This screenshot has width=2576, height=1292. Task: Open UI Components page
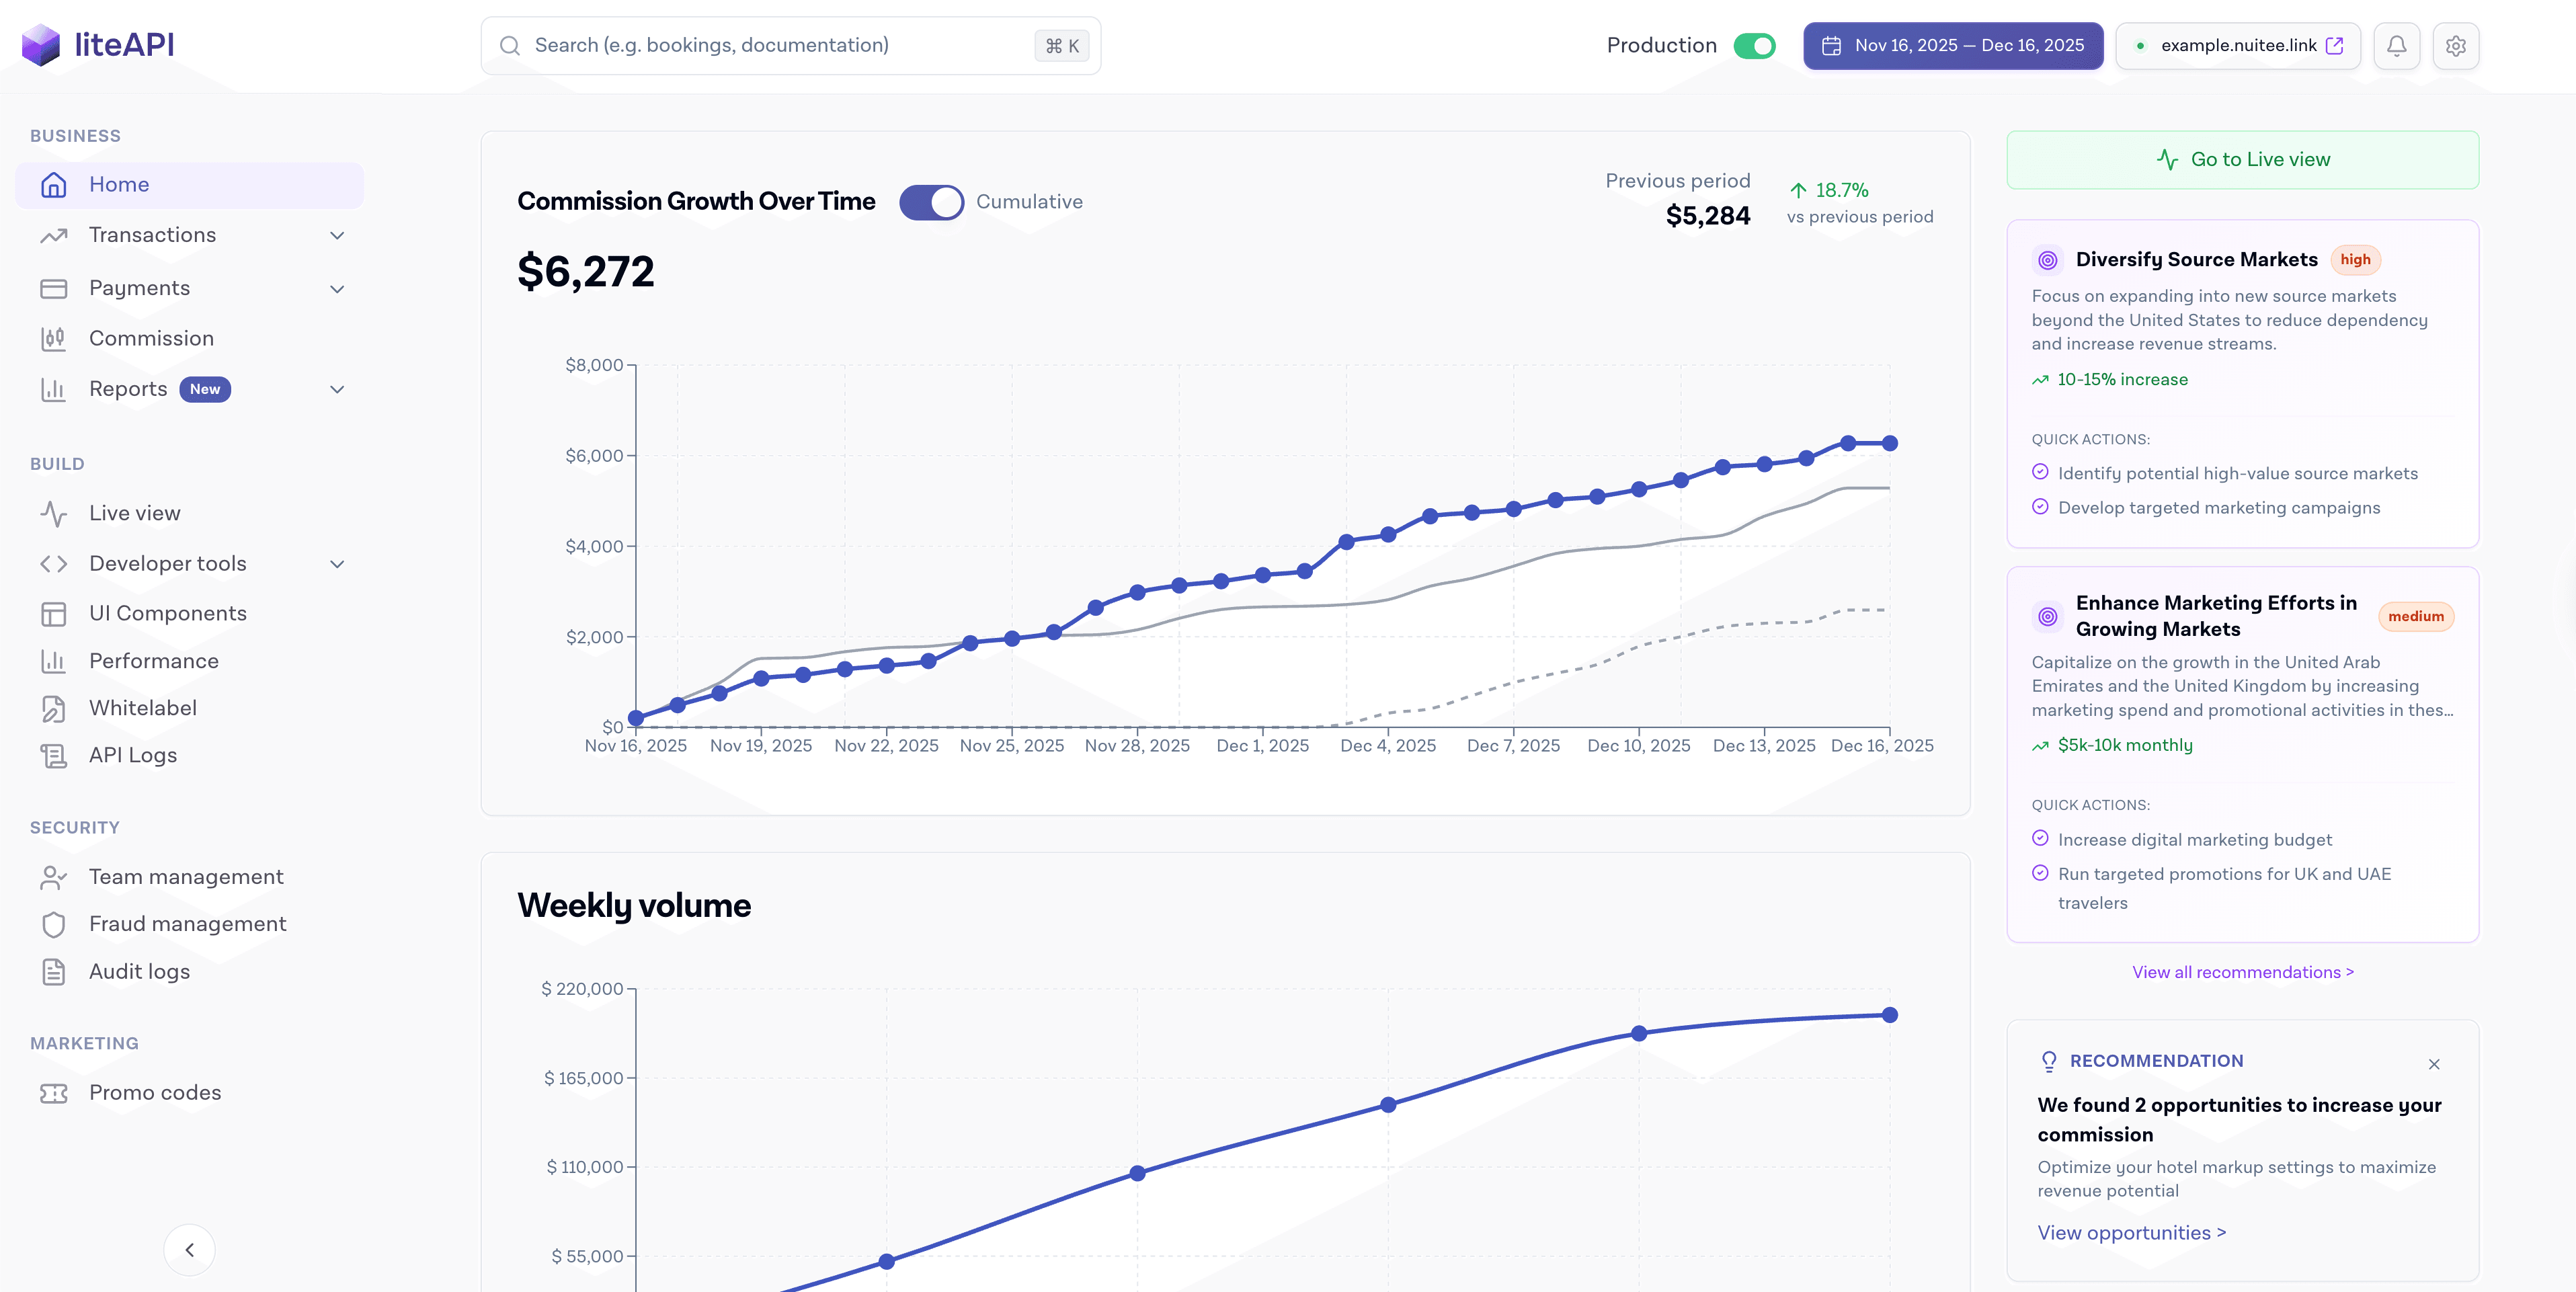[x=167, y=613]
